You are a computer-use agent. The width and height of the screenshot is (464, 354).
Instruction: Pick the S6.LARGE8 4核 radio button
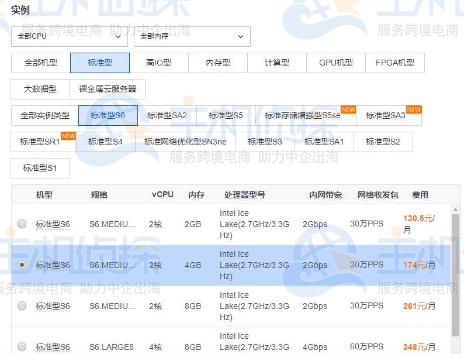22,346
